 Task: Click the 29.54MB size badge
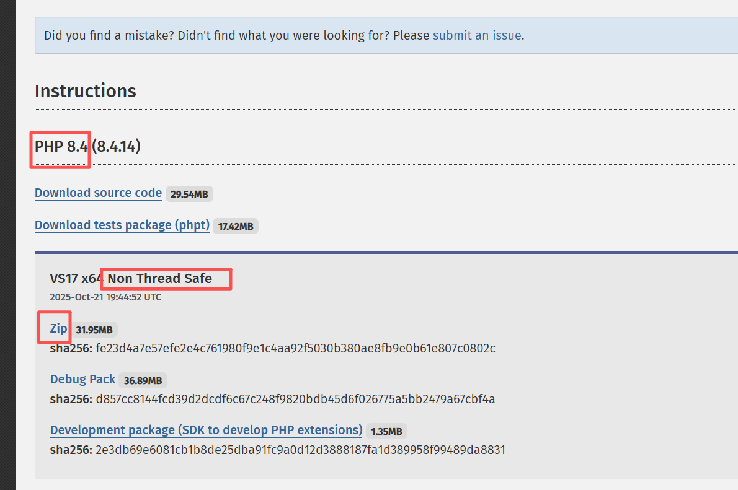tap(189, 193)
